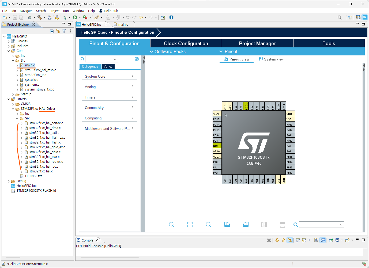This screenshot has width=369, height=268.
Task: Click Pin Console icon
Action: 331,240
